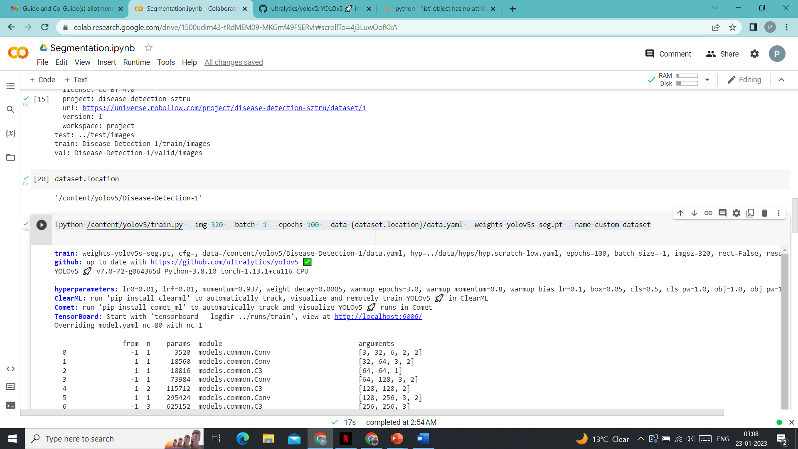
Task: Open a Terminal from the left sidebar
Action: (x=10, y=405)
